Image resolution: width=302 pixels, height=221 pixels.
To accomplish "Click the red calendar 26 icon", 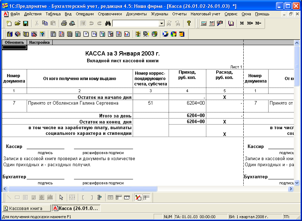I will coord(182,34).
